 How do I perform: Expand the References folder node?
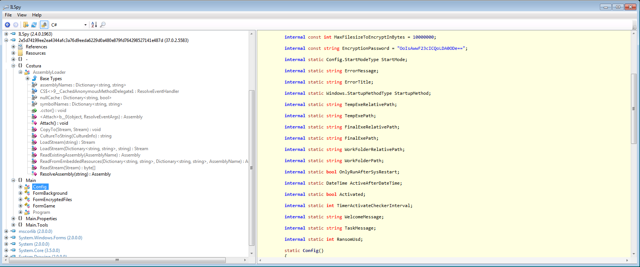pos(13,47)
